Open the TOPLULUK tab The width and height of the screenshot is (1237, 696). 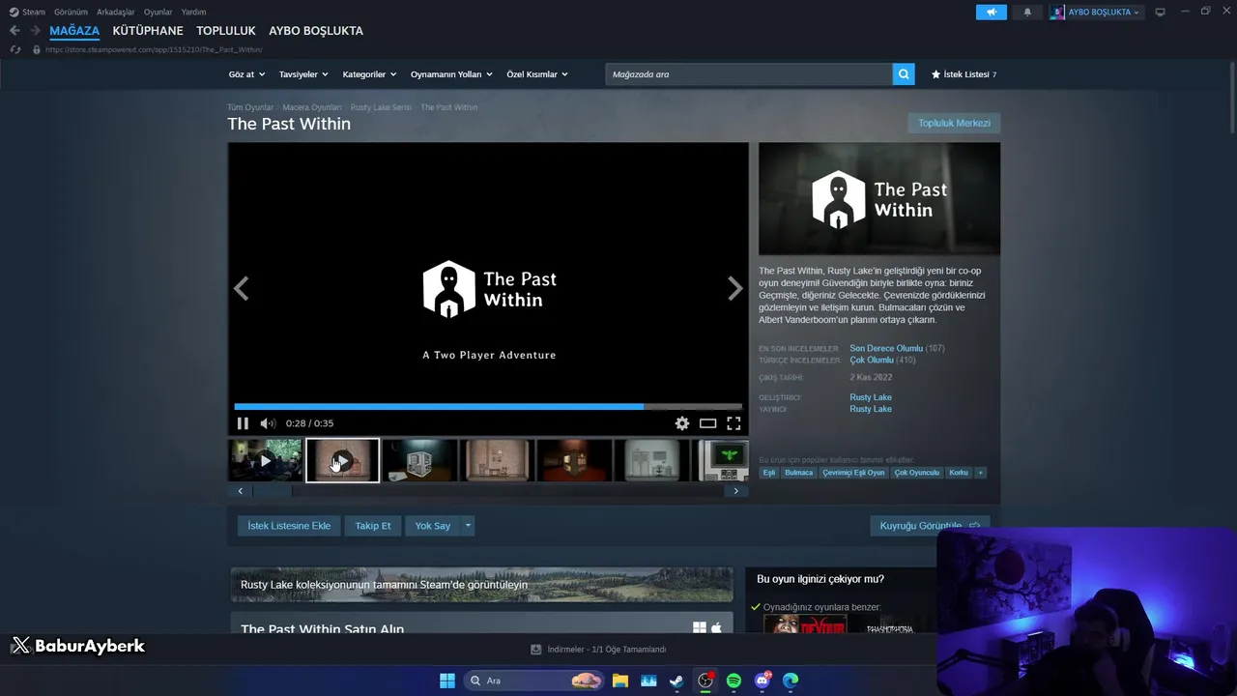pyautogui.click(x=226, y=31)
